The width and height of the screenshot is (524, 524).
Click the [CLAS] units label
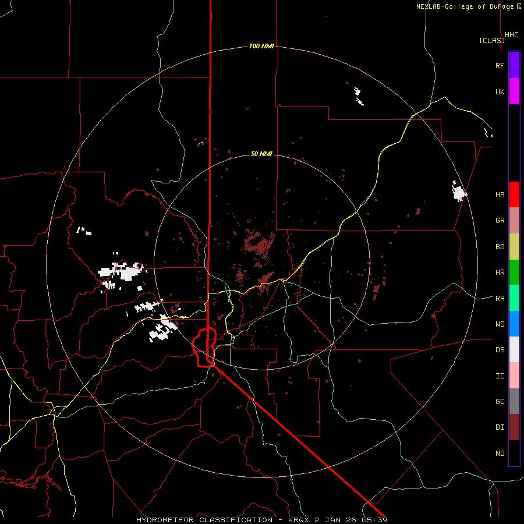pyautogui.click(x=492, y=40)
